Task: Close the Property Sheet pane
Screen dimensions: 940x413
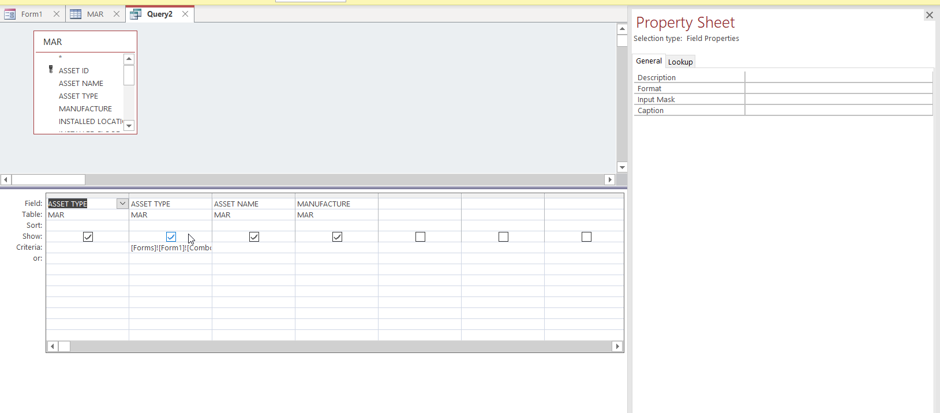Action: click(x=929, y=15)
